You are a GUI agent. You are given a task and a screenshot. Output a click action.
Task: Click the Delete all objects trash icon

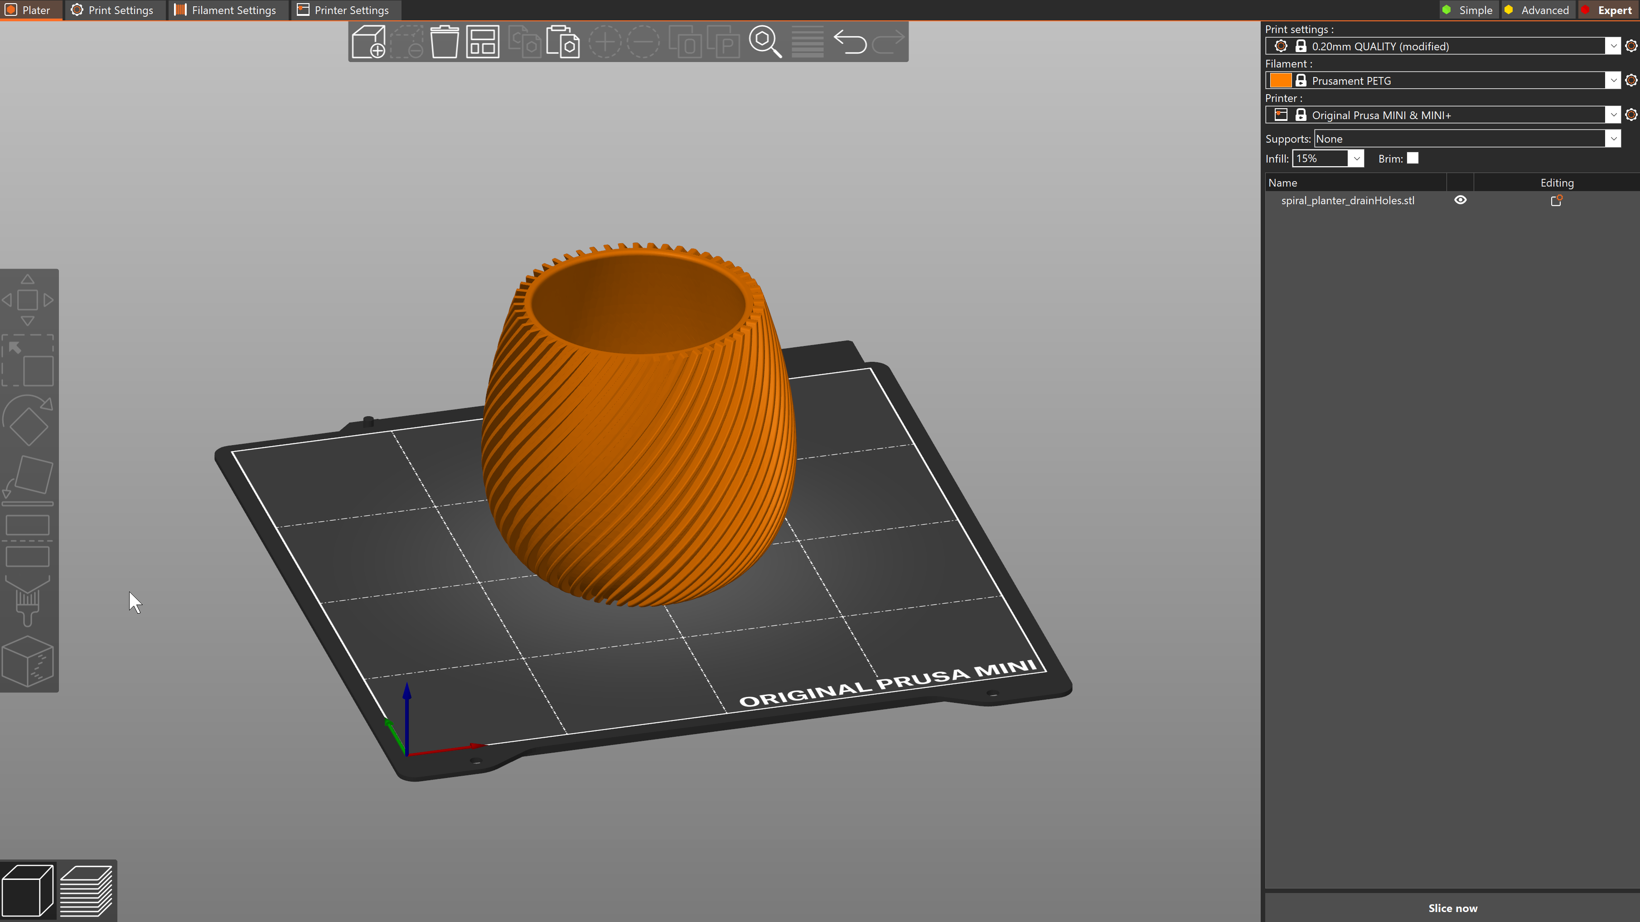point(445,41)
